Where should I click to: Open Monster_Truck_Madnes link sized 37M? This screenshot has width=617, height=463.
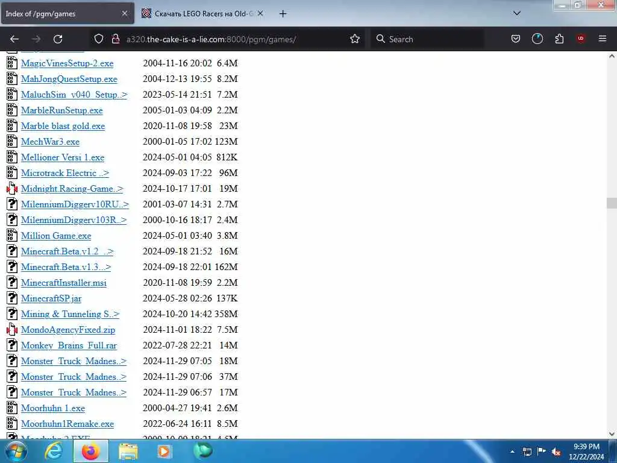[x=74, y=377]
